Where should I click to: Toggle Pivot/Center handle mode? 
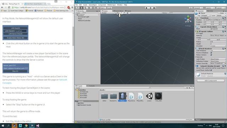[101, 8]
